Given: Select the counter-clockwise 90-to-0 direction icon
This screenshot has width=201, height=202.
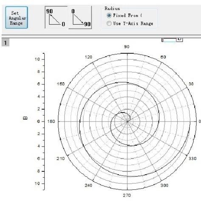Looking at the screenshot, I should (x=56, y=17).
